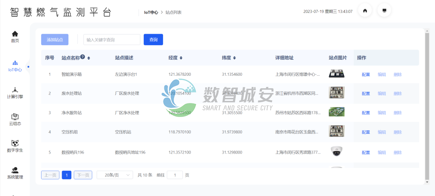435x196 pixels.
Task: Click 编辑 for 废水处理站 row
Action: [x=381, y=94]
